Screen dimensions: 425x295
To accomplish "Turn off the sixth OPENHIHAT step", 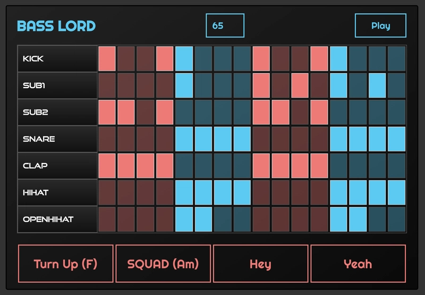I will [x=203, y=219].
